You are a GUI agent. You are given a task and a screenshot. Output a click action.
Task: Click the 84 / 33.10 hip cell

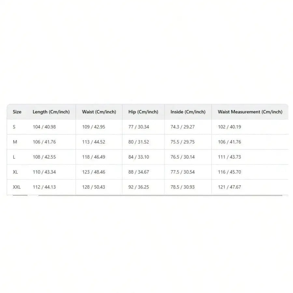(139, 157)
